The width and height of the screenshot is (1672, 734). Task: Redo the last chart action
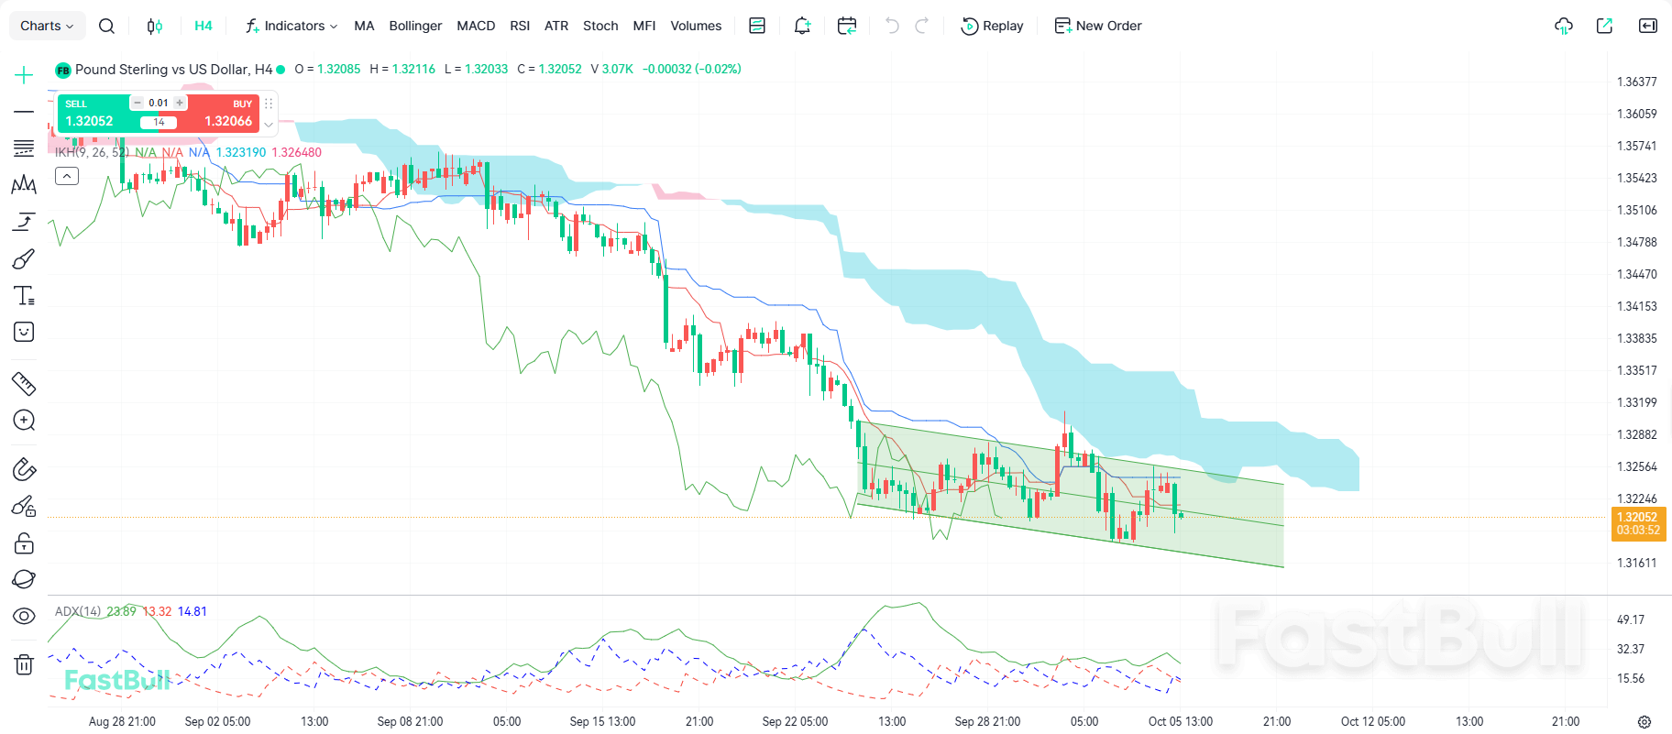(x=922, y=26)
